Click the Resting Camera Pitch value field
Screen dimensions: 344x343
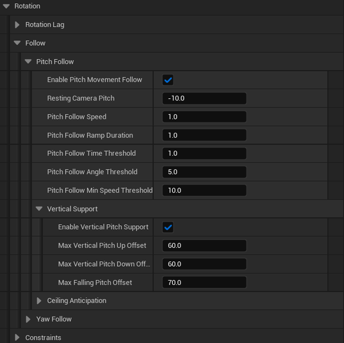pyautogui.click(x=204, y=98)
